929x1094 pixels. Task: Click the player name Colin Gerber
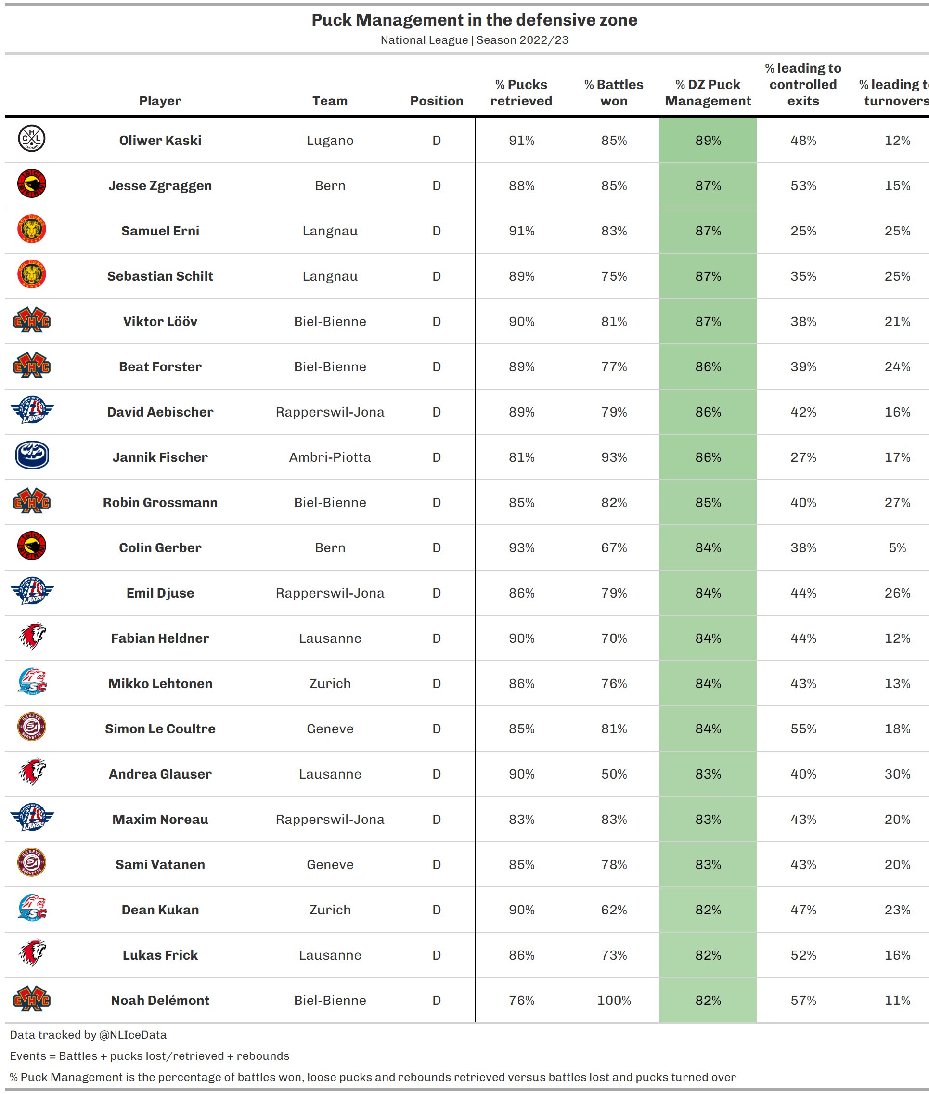click(160, 548)
